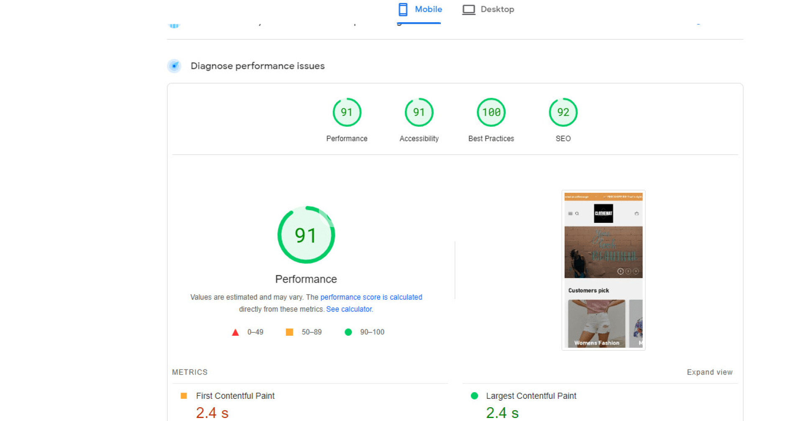This screenshot has height=421, width=803.
Task: Jump to Performance score gauge 91
Action: pos(347,112)
